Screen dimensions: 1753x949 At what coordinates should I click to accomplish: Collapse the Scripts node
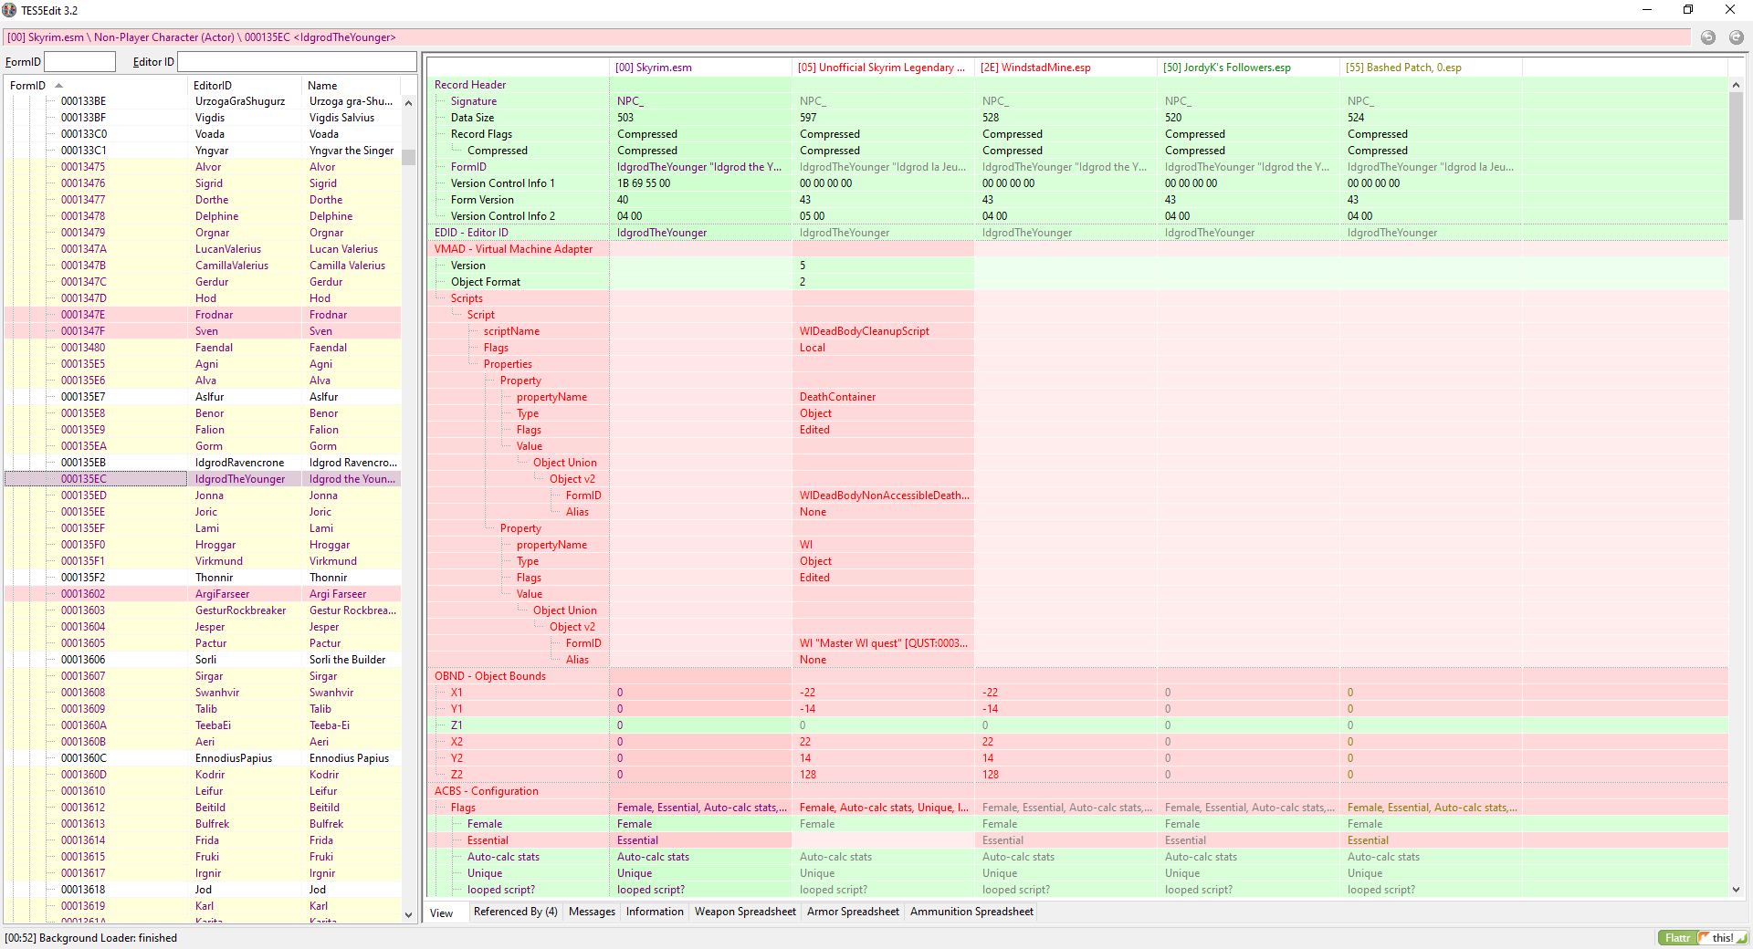467,298
